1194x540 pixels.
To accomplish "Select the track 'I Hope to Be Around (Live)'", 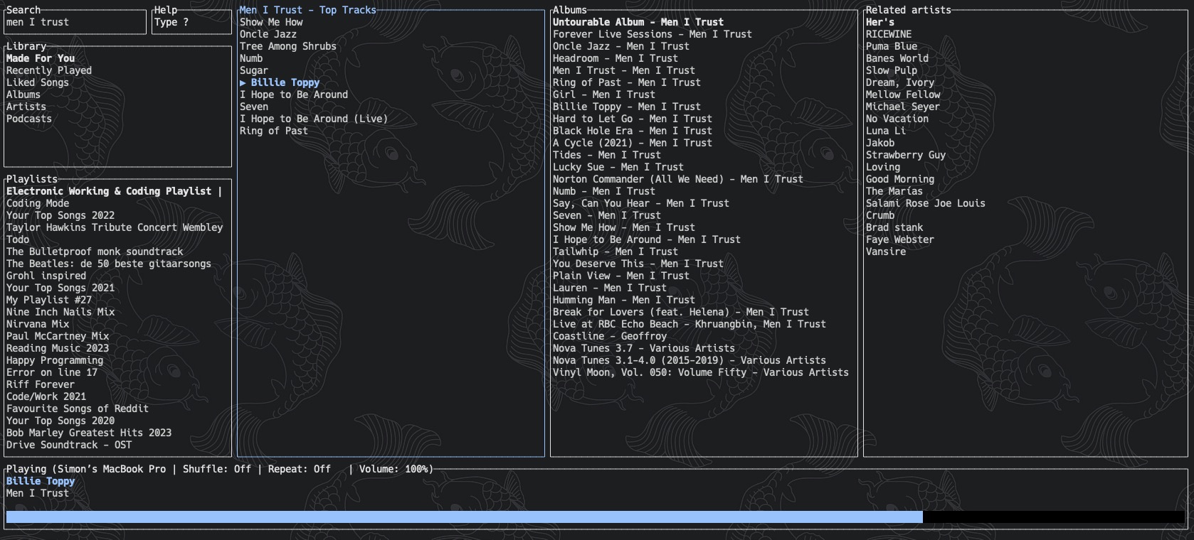I will click(314, 119).
